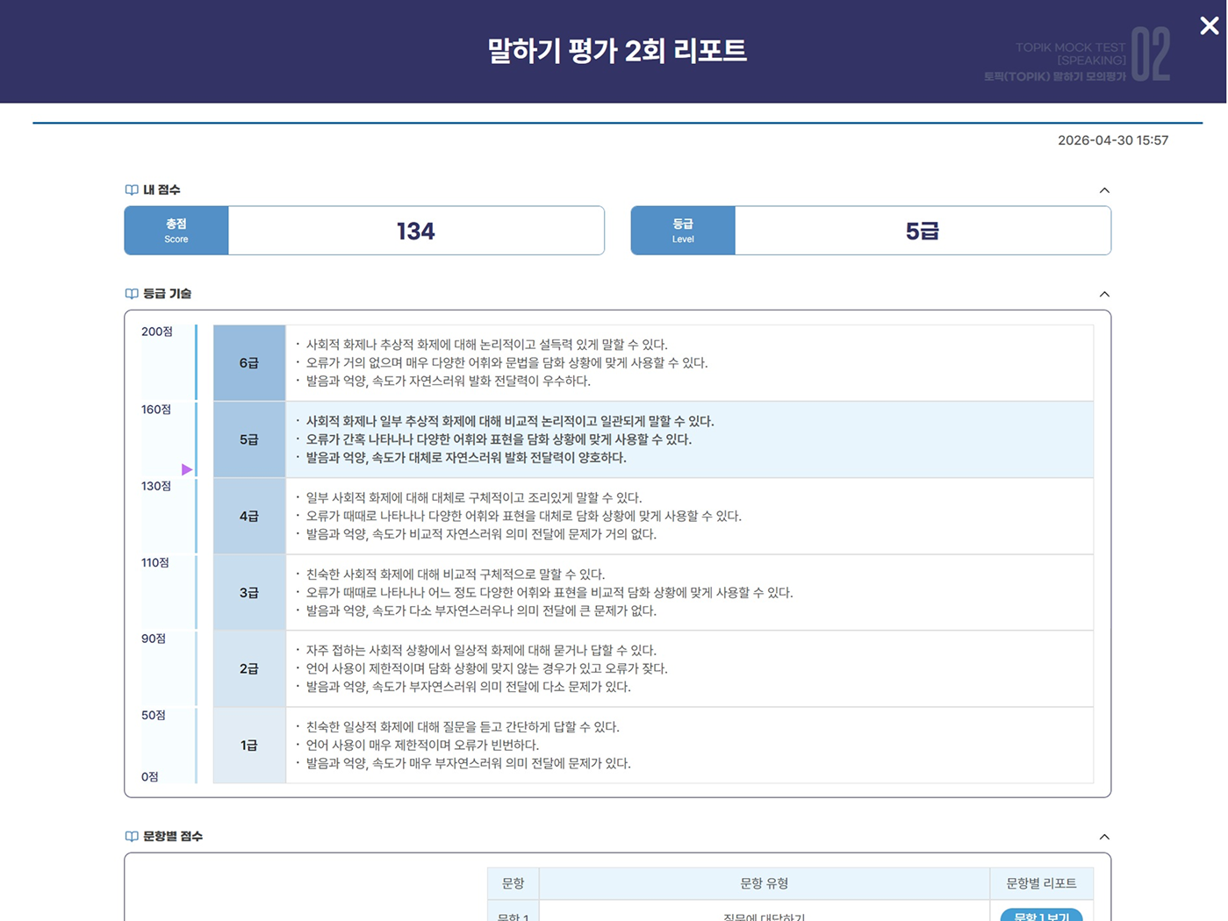Click the book icon beside 등급 기술
The image size is (1228, 921).
(x=132, y=294)
